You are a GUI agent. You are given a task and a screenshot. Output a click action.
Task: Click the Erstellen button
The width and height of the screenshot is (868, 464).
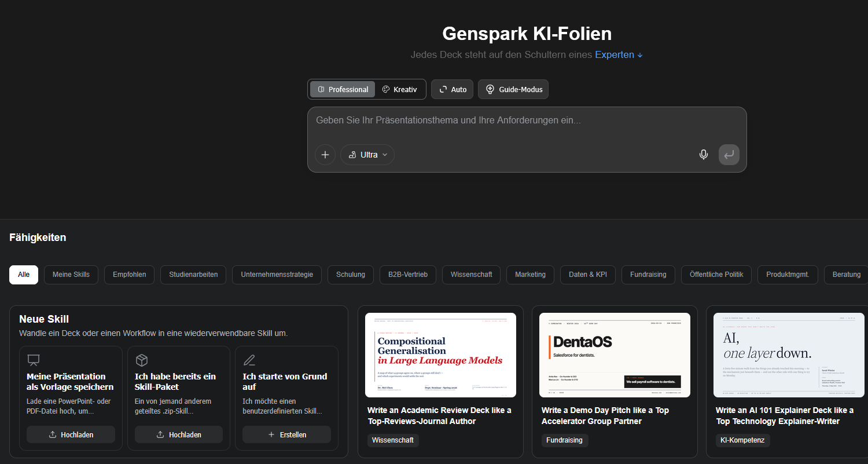click(286, 434)
